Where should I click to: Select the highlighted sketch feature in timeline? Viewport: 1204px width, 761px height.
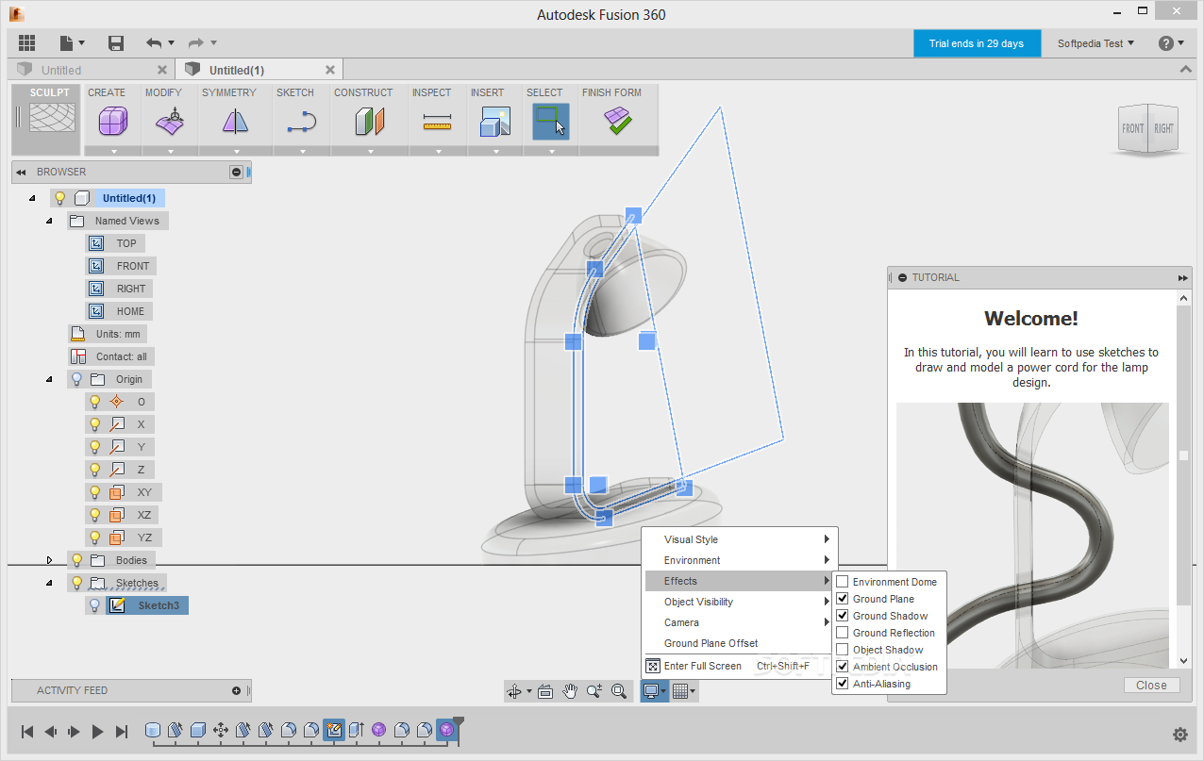(x=333, y=730)
